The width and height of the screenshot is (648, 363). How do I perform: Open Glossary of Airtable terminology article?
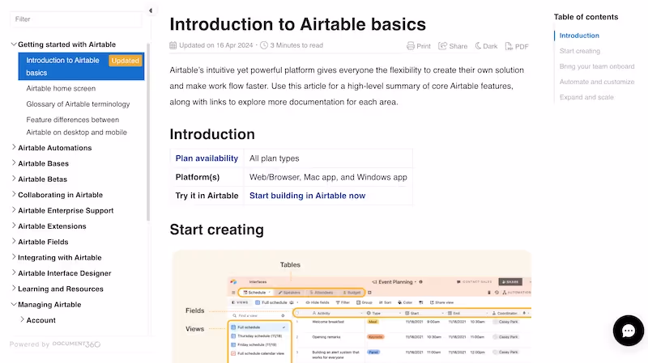click(78, 104)
